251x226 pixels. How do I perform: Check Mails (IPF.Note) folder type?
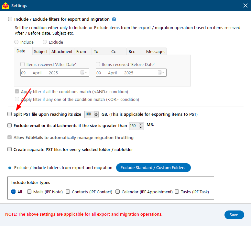(x=29, y=192)
